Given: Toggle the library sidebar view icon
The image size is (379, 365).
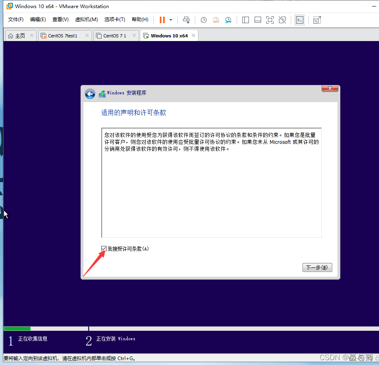Looking at the screenshot, I should [x=245, y=20].
